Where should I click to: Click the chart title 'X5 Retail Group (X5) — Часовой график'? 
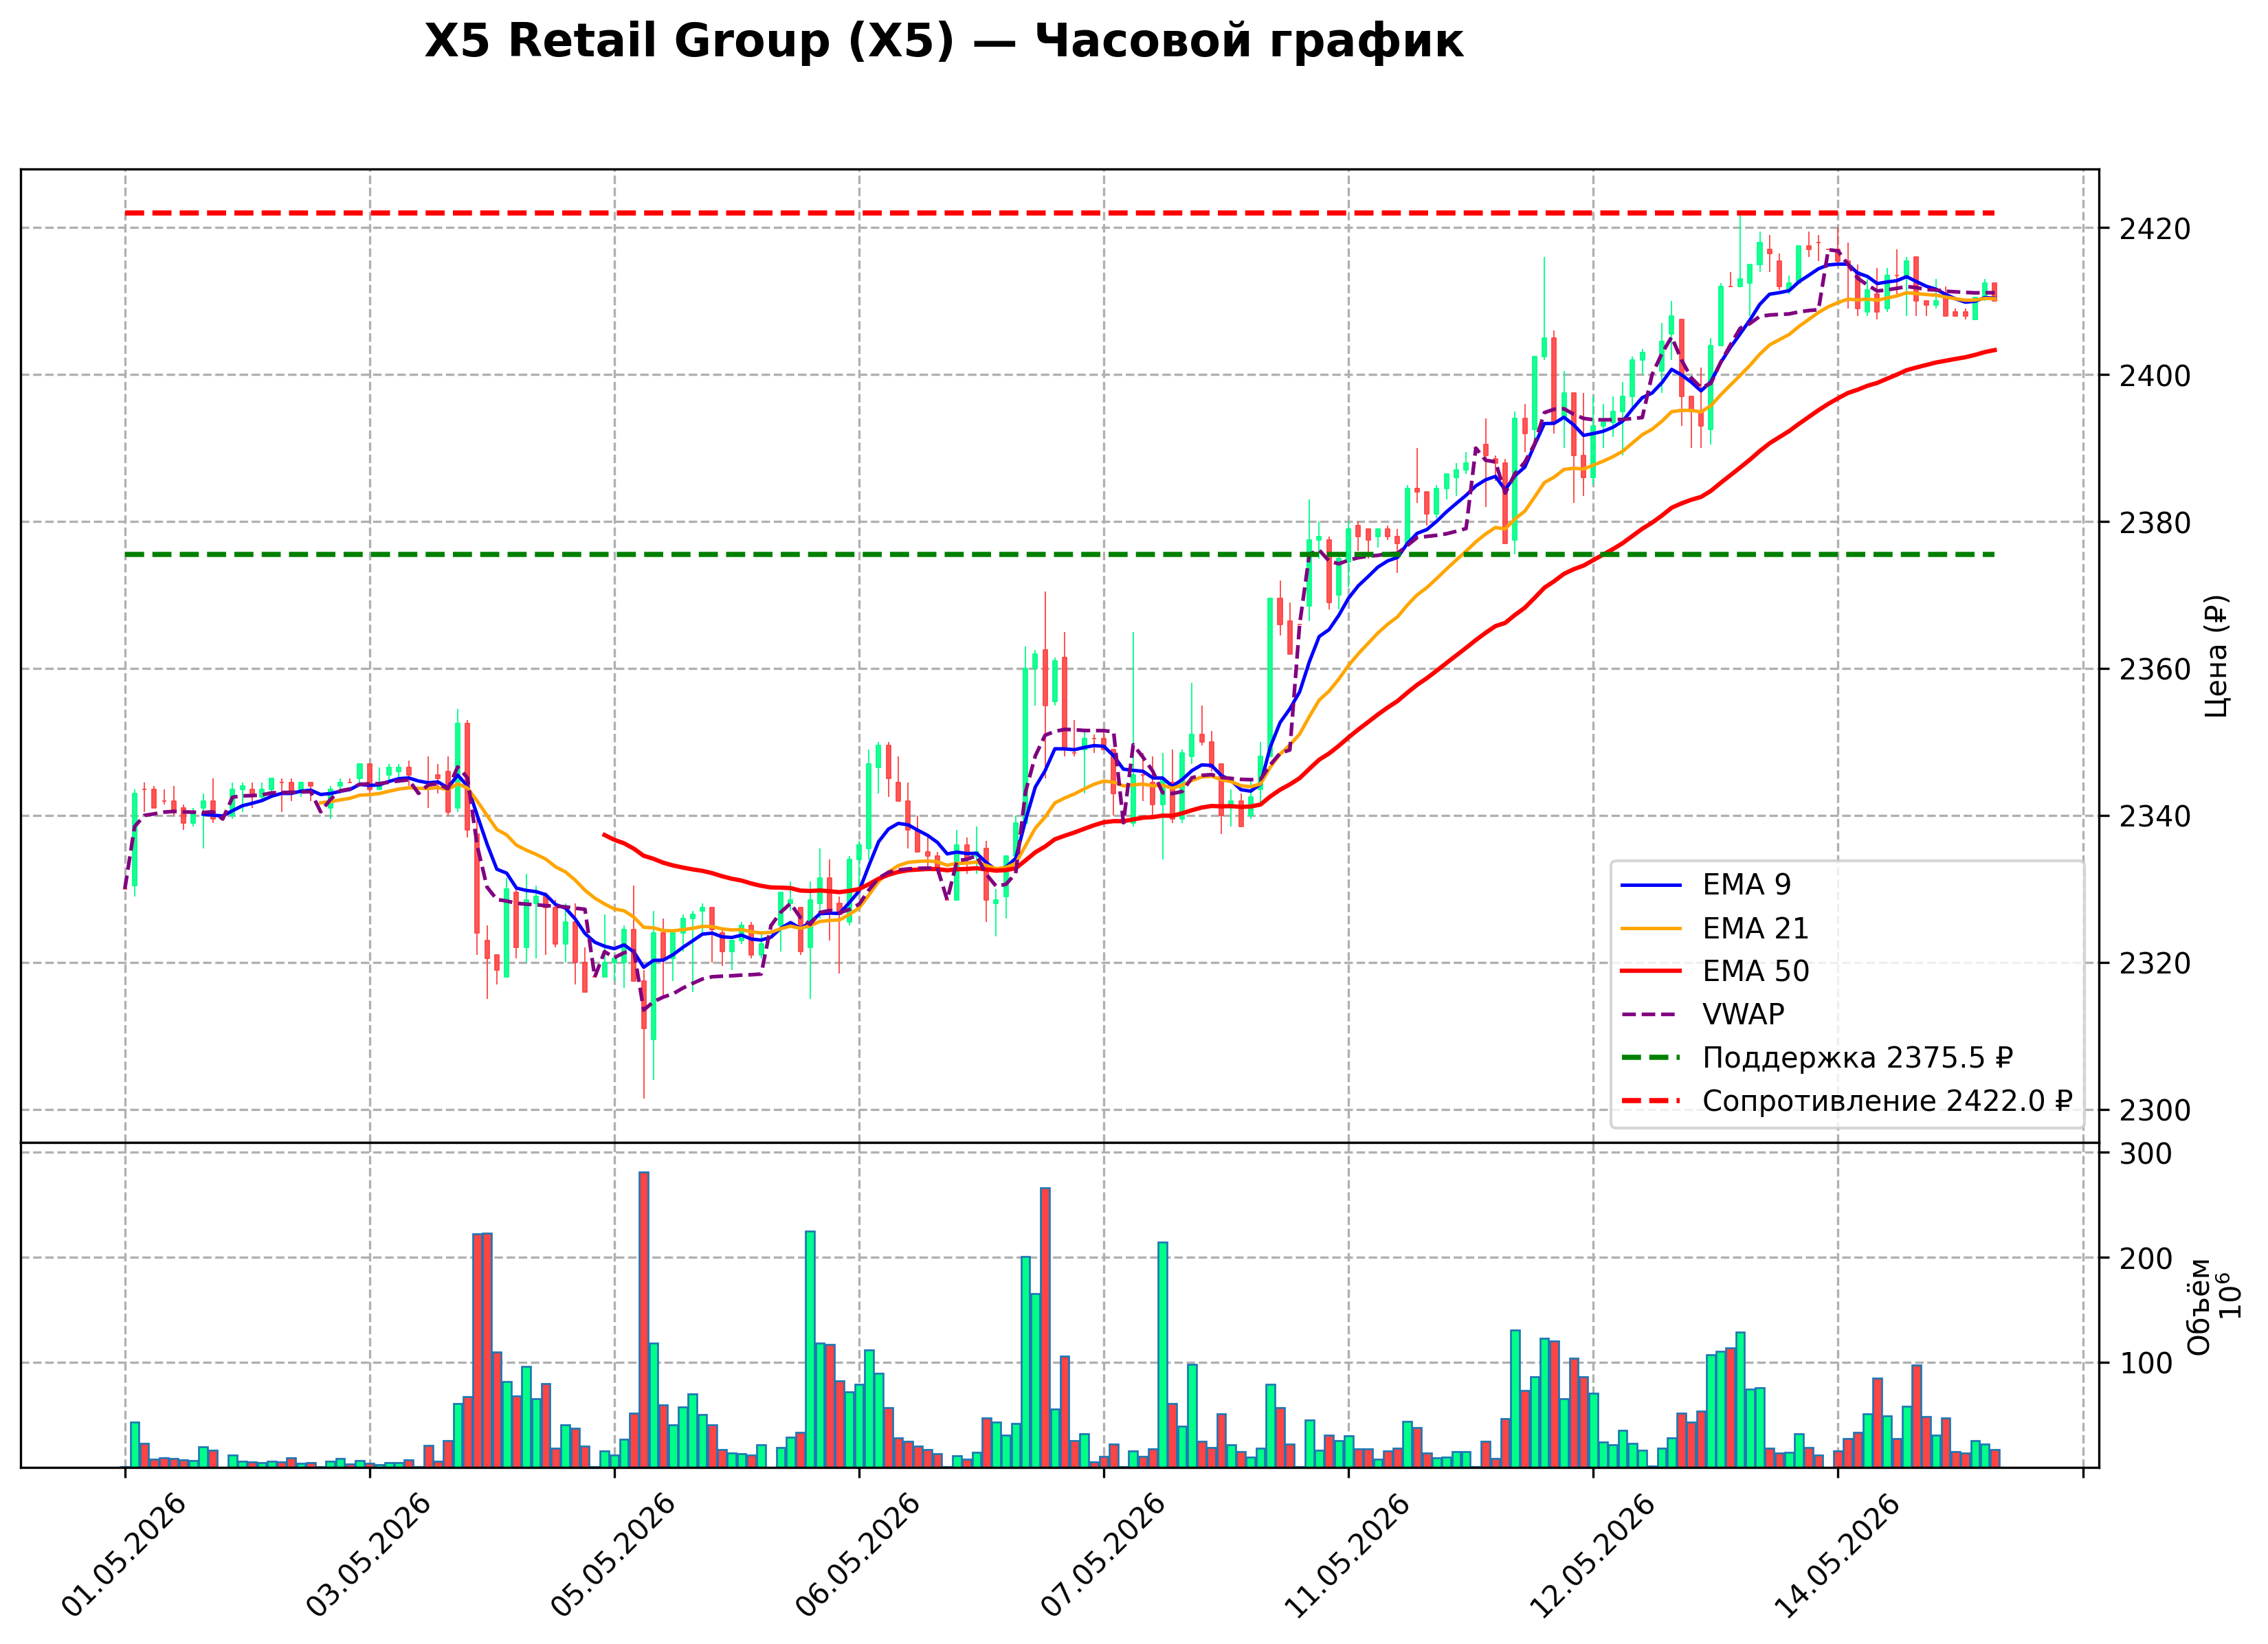click(x=943, y=42)
